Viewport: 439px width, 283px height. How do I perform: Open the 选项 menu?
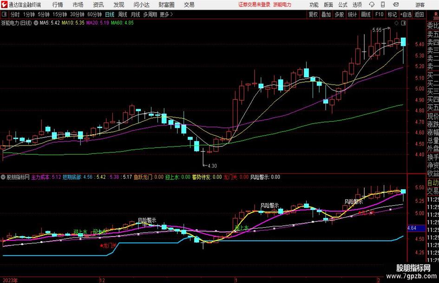pyautogui.click(x=357, y=5)
